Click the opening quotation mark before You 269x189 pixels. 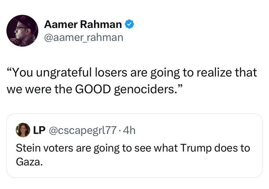[x=9, y=69]
